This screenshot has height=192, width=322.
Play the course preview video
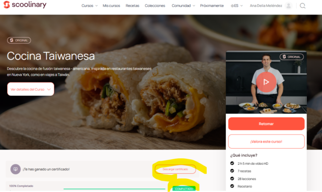(x=266, y=82)
